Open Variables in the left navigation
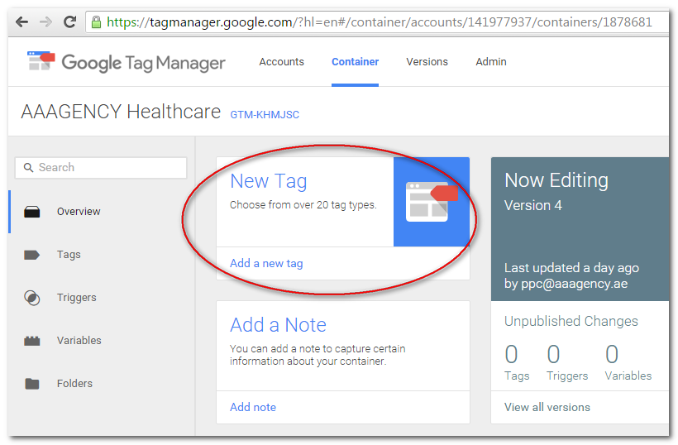678x445 pixels. (x=79, y=340)
